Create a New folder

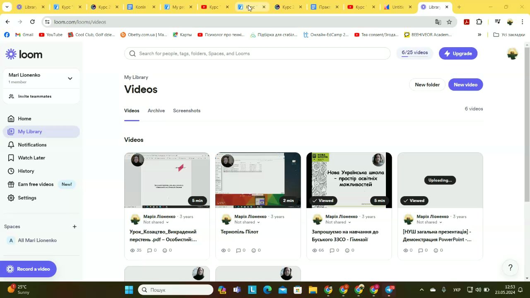click(427, 84)
